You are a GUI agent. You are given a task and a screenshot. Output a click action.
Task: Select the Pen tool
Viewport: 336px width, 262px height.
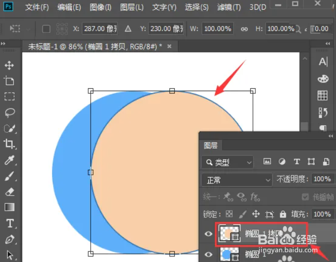click(x=10, y=239)
